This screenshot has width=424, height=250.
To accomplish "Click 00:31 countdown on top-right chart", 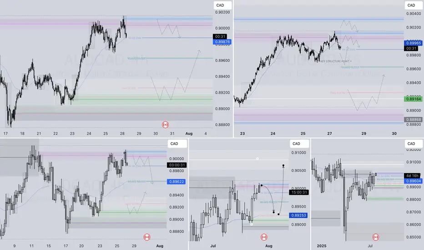I will click(x=411, y=48).
